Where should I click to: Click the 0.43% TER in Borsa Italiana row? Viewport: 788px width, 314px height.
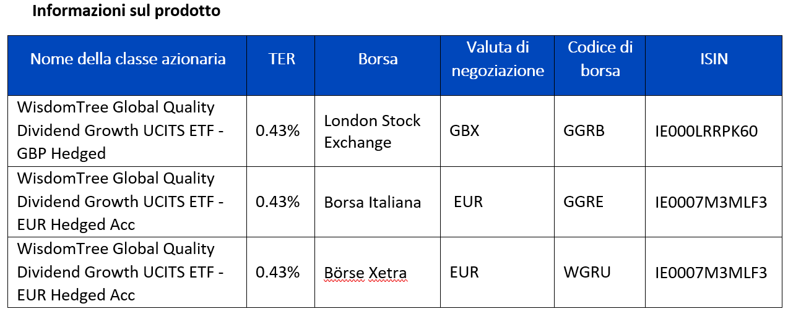(278, 202)
